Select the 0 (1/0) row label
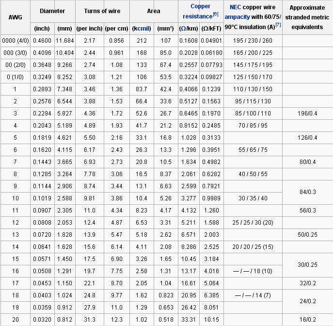Viewport: 333px width, 326px height. point(16,77)
